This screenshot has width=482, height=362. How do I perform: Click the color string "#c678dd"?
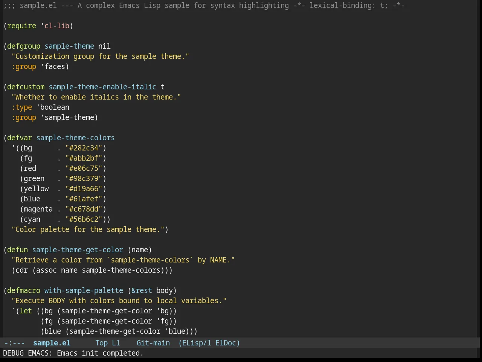84,209
